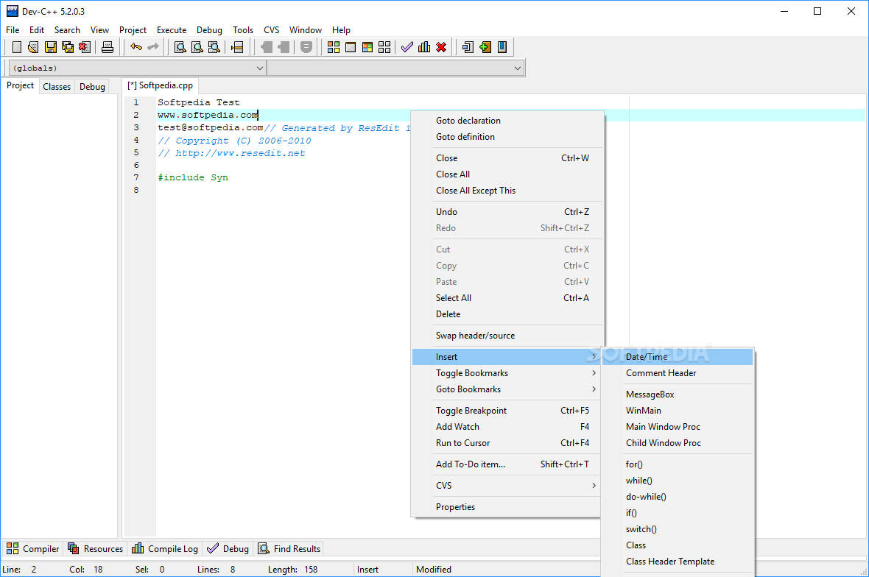Click the green plus Add to project icon
Viewport: 869px width, 577px height.
pos(485,47)
